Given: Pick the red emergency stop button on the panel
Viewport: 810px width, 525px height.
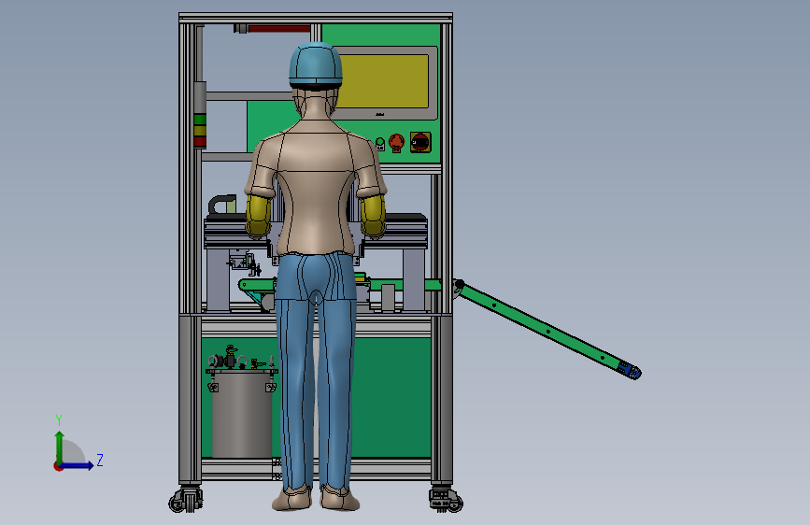Looking at the screenshot, I should pyautogui.click(x=396, y=142).
